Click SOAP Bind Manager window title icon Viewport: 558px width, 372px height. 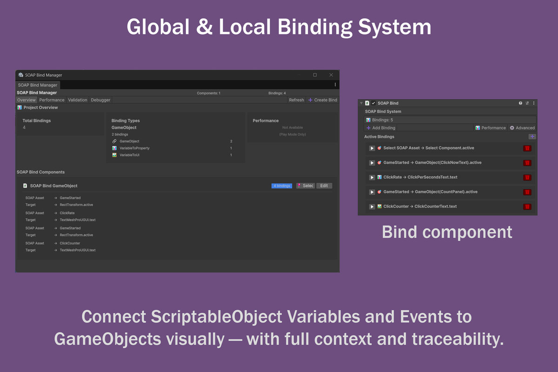(x=21, y=75)
